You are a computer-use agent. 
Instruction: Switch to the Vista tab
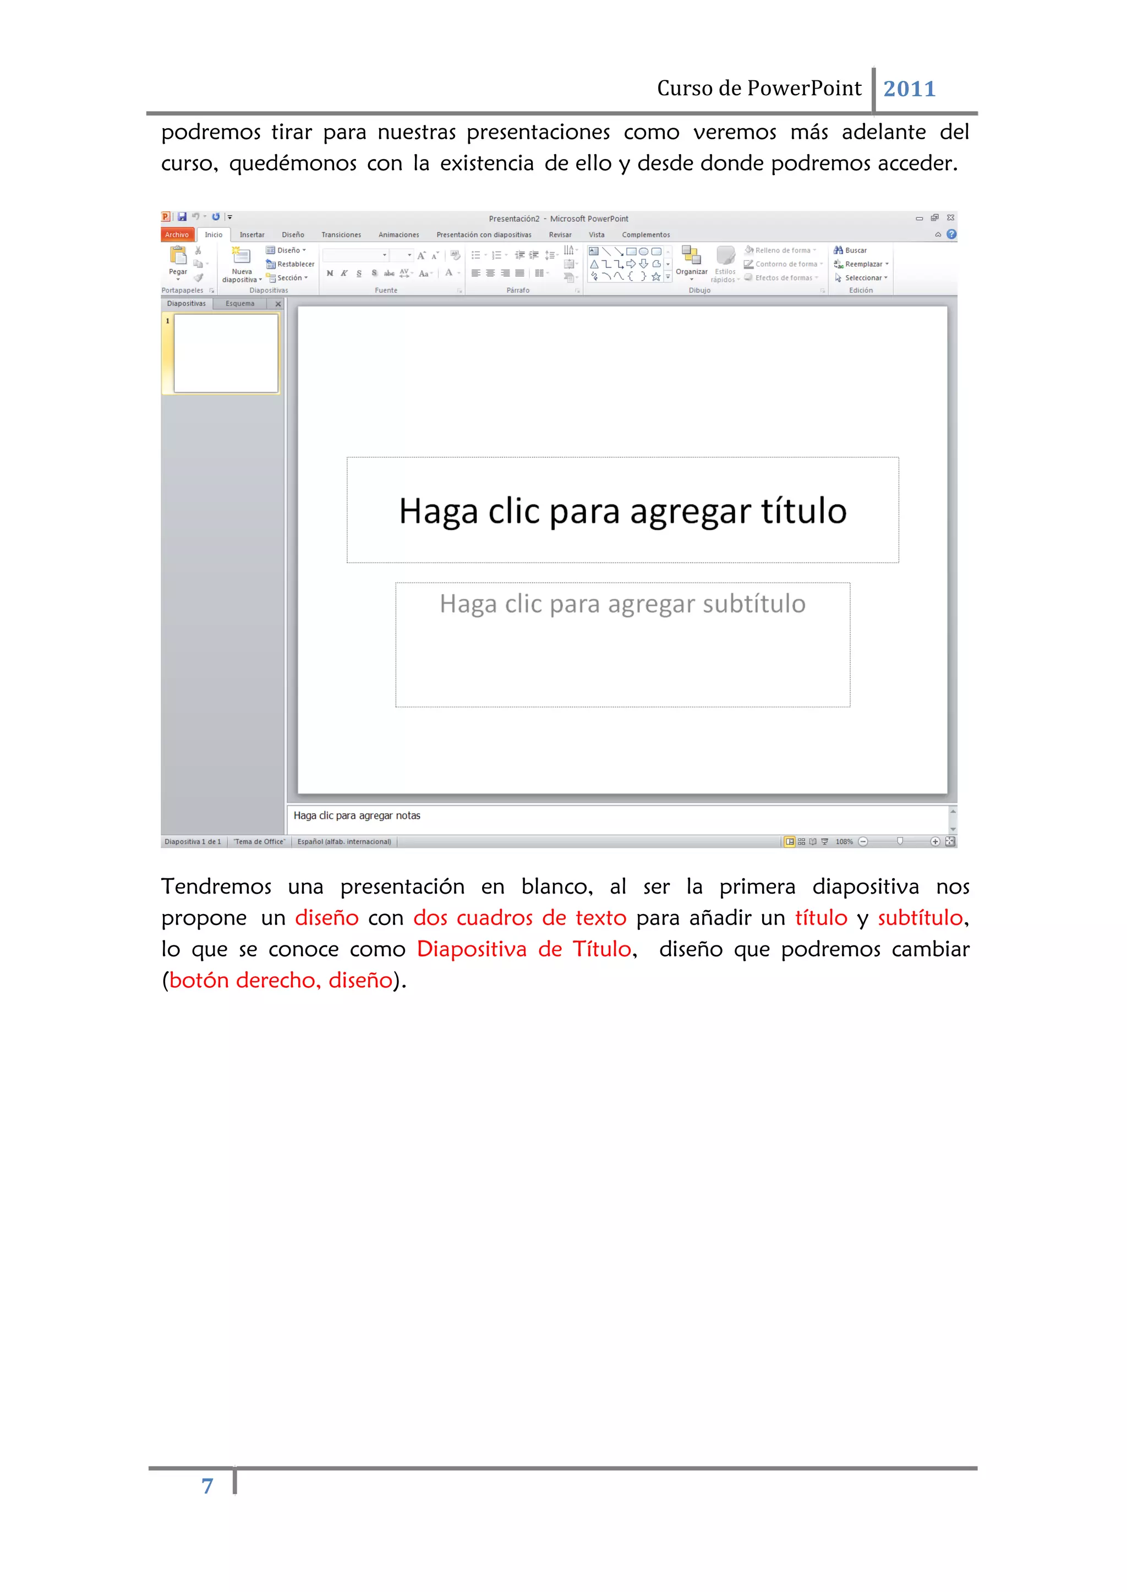pos(597,234)
